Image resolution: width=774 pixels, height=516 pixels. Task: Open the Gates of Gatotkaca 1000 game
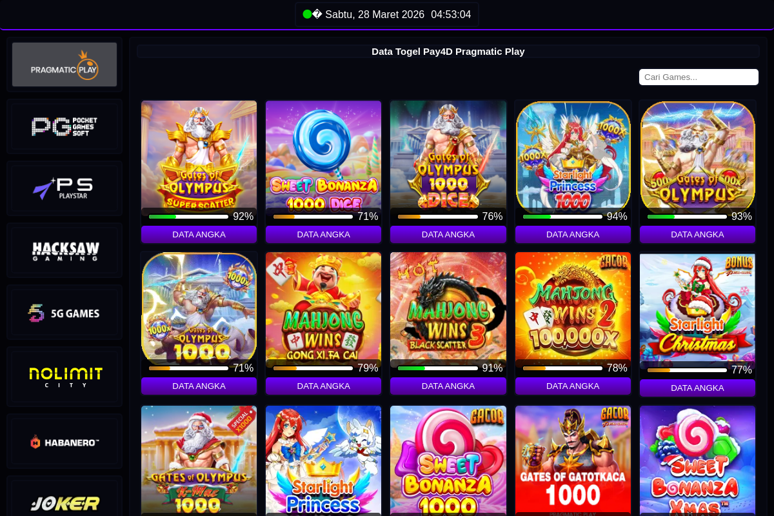point(573,460)
